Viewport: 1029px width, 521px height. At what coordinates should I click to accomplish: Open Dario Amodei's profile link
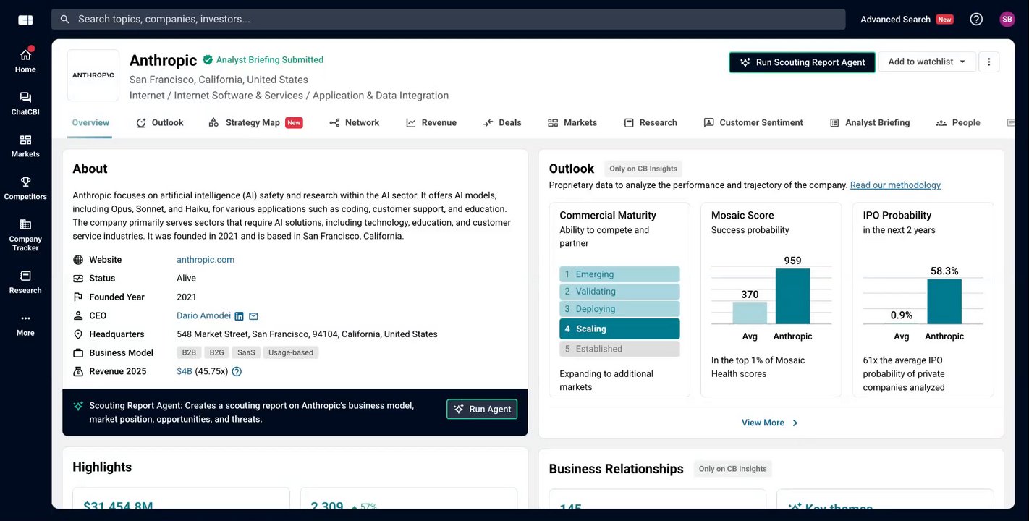click(x=203, y=316)
